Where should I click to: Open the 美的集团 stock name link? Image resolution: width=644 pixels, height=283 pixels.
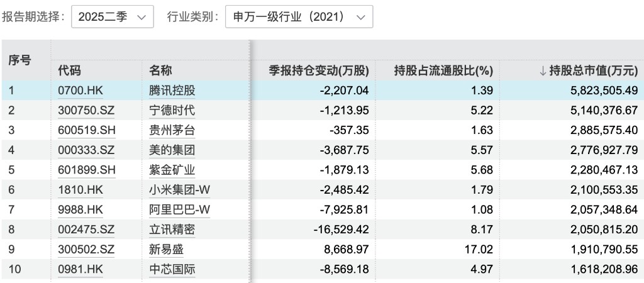pyautogui.click(x=172, y=150)
